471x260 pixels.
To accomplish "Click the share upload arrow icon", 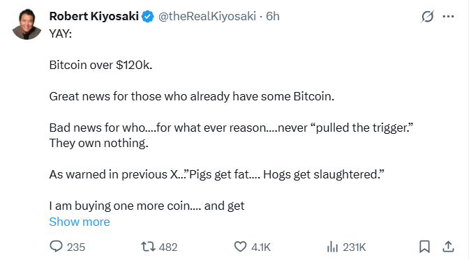I will point(448,247).
